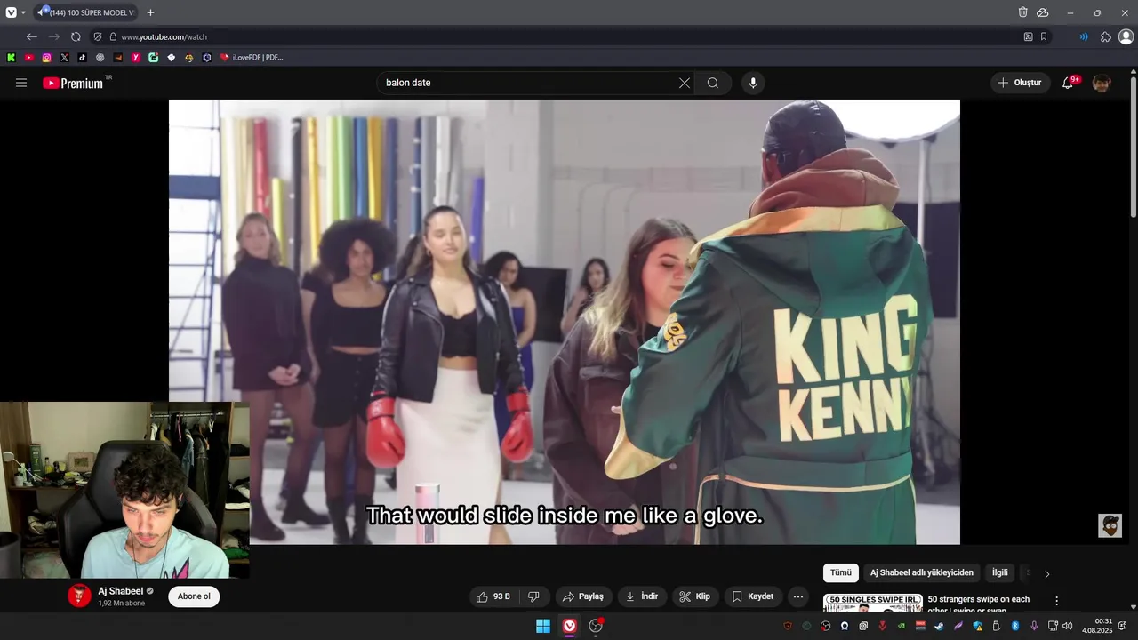This screenshot has width=1138, height=640.
Task: Open the X (Twitter) bookmark
Action: [x=65, y=57]
